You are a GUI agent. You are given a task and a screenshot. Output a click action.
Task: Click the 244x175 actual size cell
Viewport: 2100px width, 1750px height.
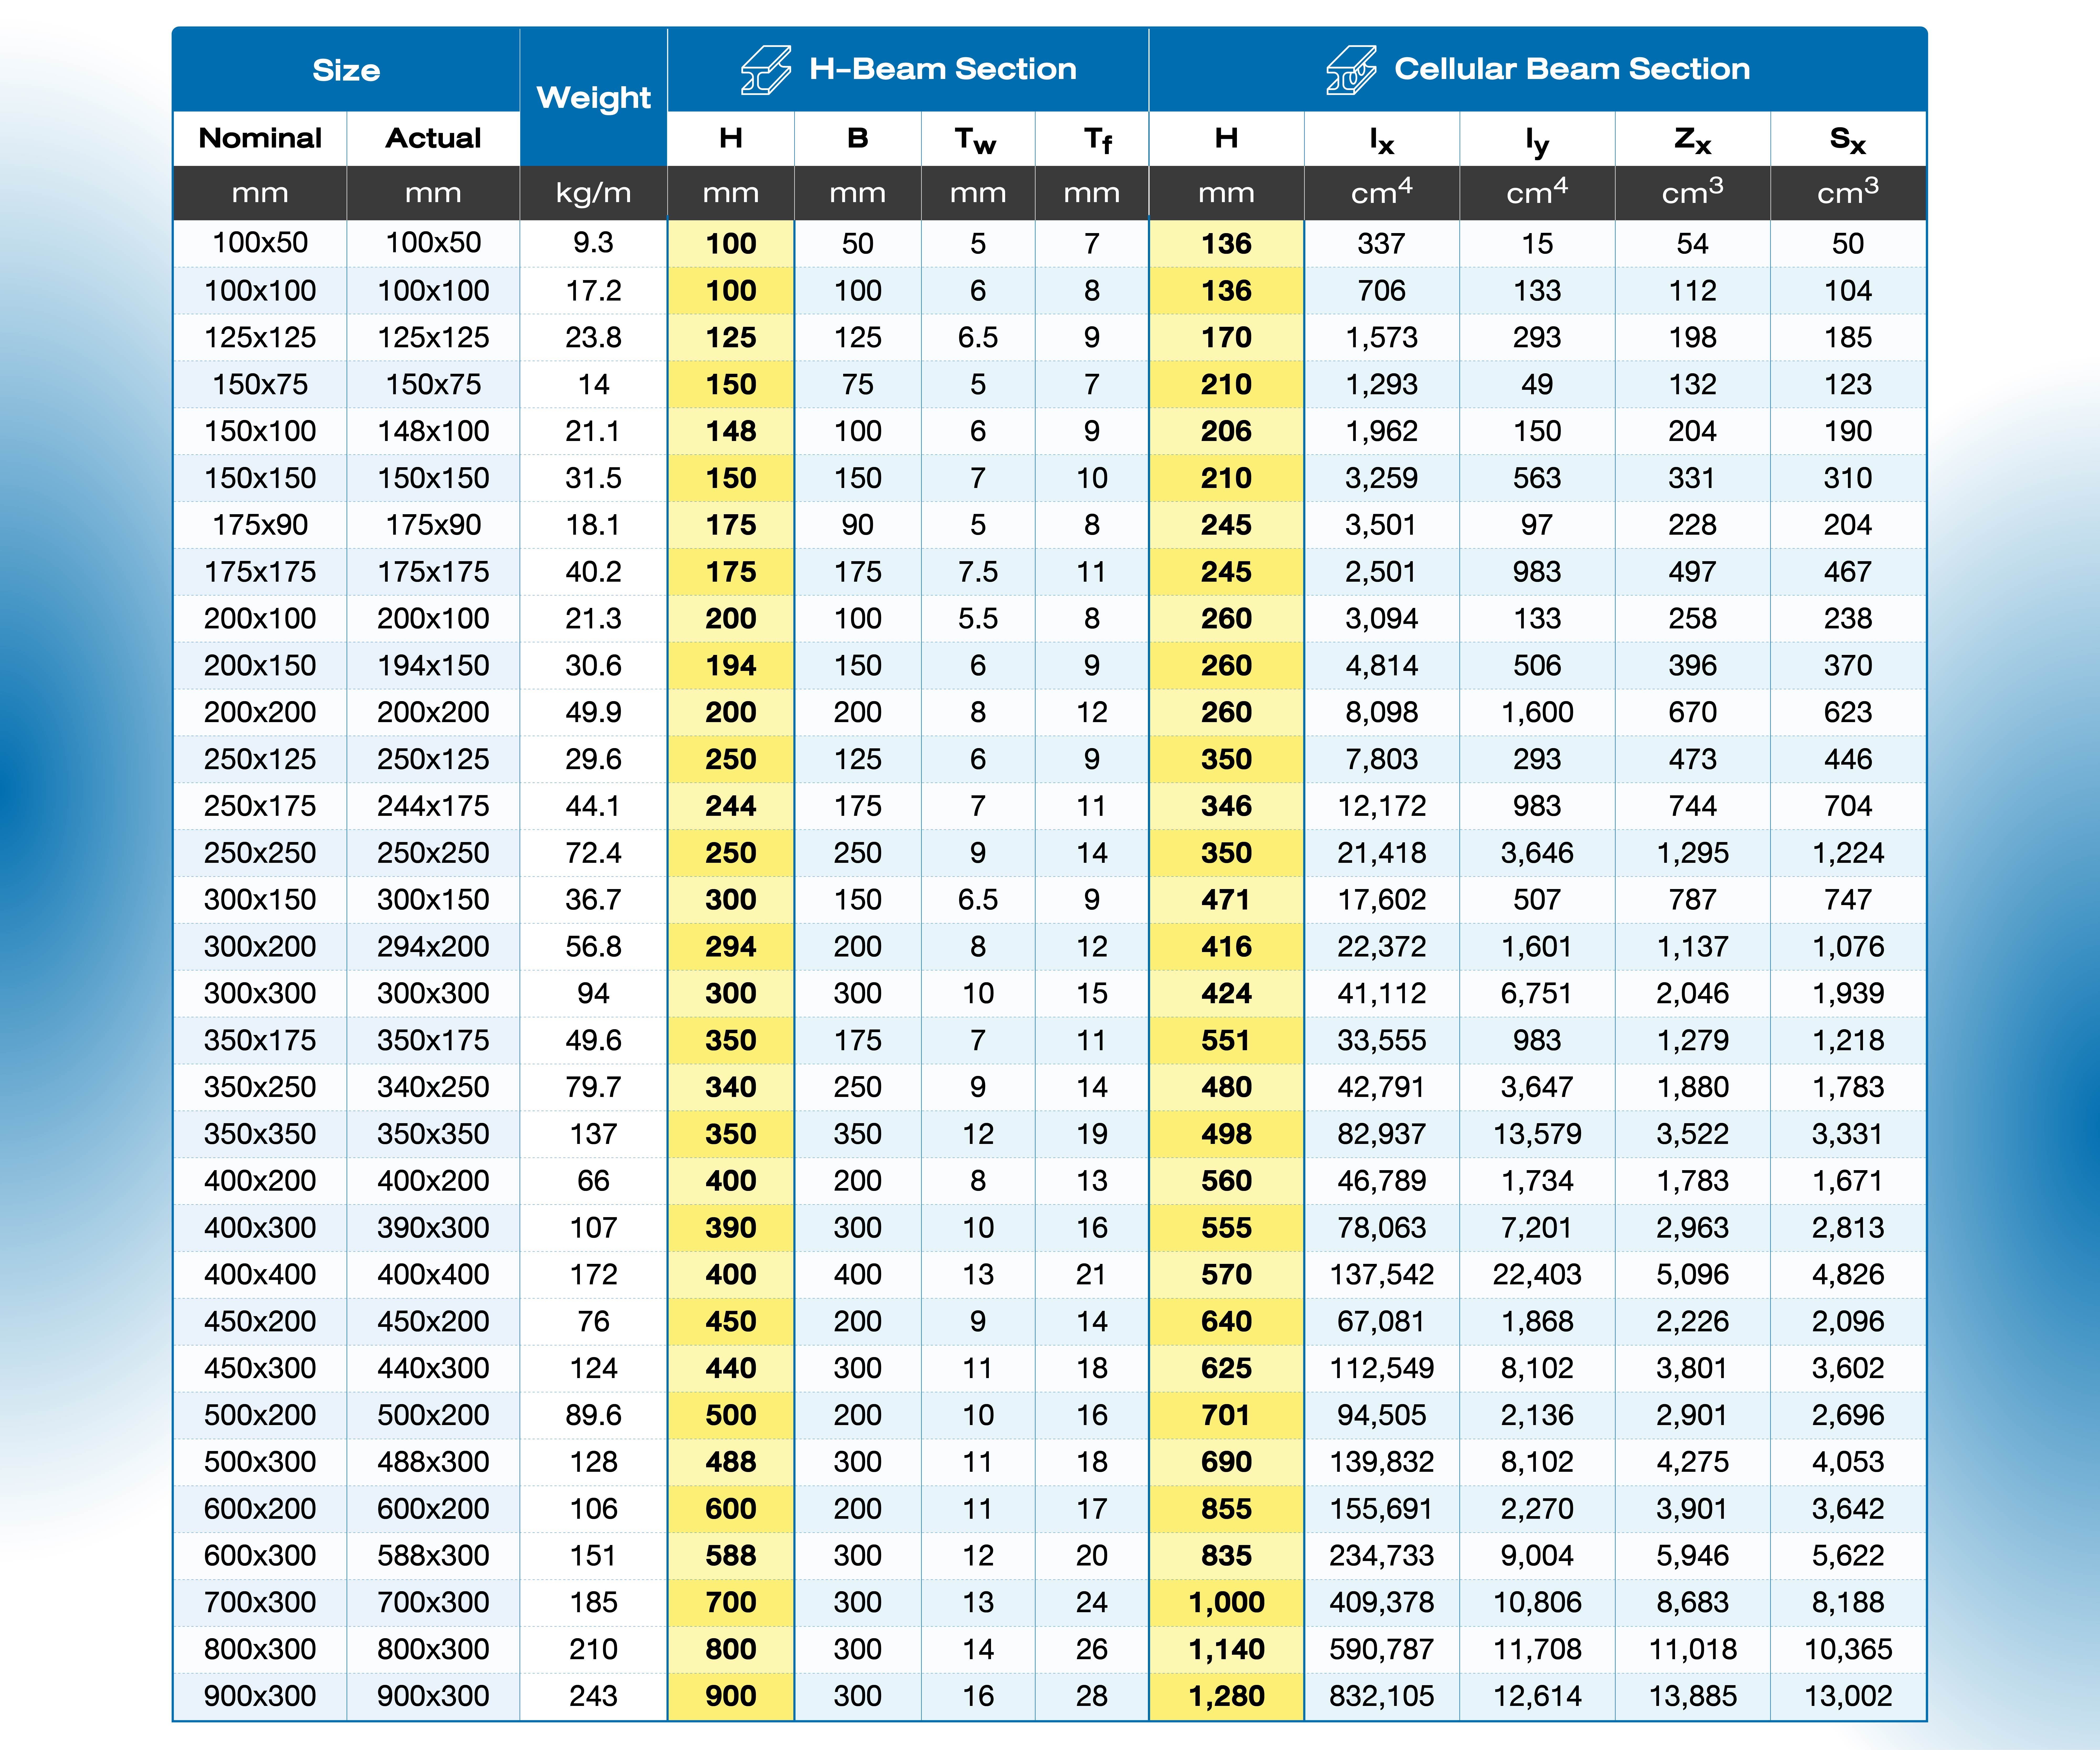[x=433, y=806]
